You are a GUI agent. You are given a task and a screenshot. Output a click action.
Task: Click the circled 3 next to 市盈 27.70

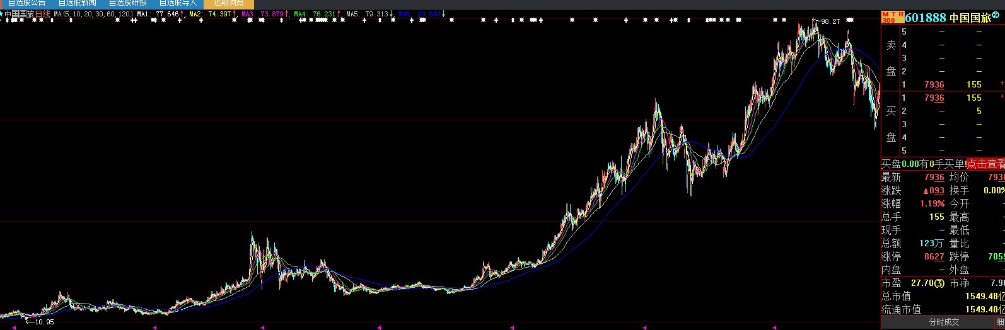(x=939, y=283)
